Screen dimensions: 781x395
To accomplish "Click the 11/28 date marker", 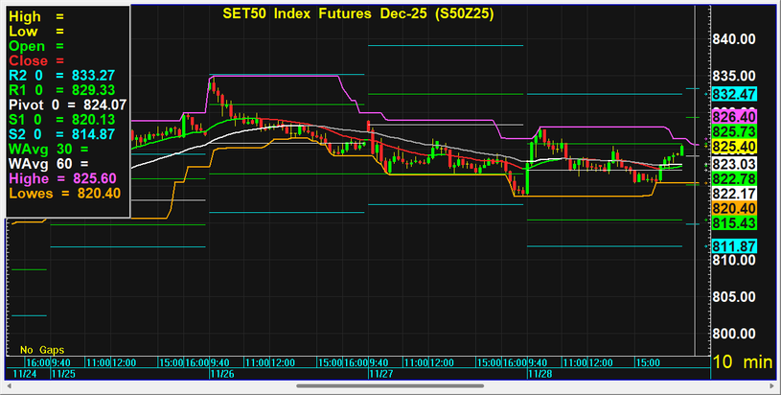I will click(539, 375).
